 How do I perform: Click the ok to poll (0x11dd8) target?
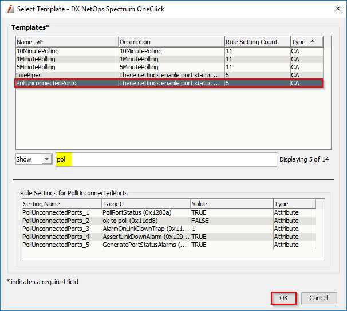146,221
